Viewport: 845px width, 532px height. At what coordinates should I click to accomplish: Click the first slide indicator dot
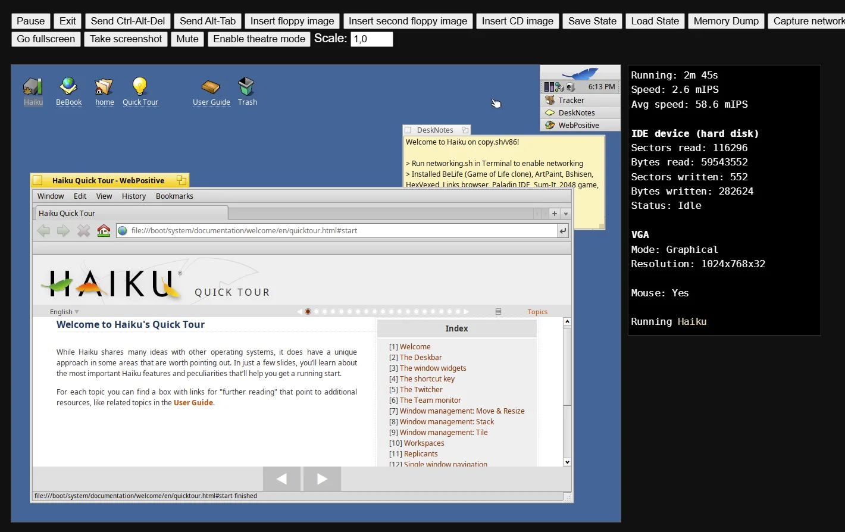click(308, 312)
